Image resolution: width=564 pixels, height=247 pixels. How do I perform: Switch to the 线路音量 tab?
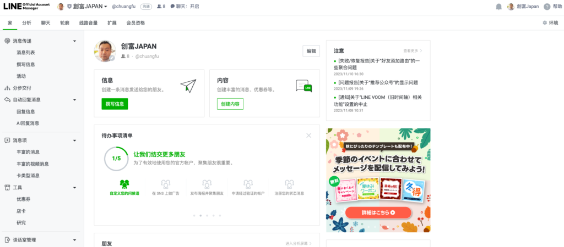click(89, 23)
